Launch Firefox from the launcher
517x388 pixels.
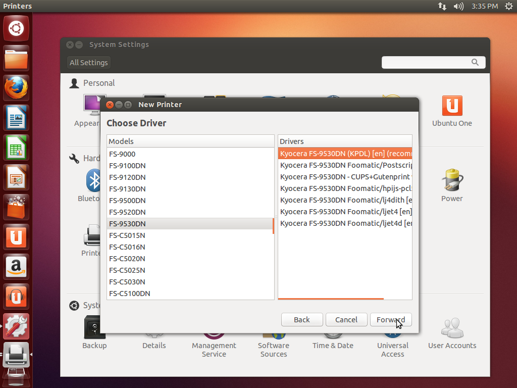(16, 88)
